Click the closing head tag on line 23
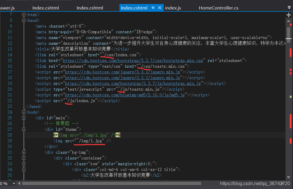This screenshot has width=293, height=189. 34,106
